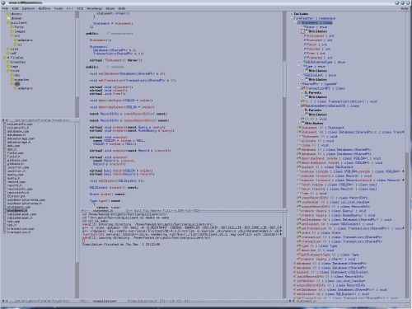This screenshot has width=412, height=309.
Task: Click the examples folder icon
Action: 12,80
